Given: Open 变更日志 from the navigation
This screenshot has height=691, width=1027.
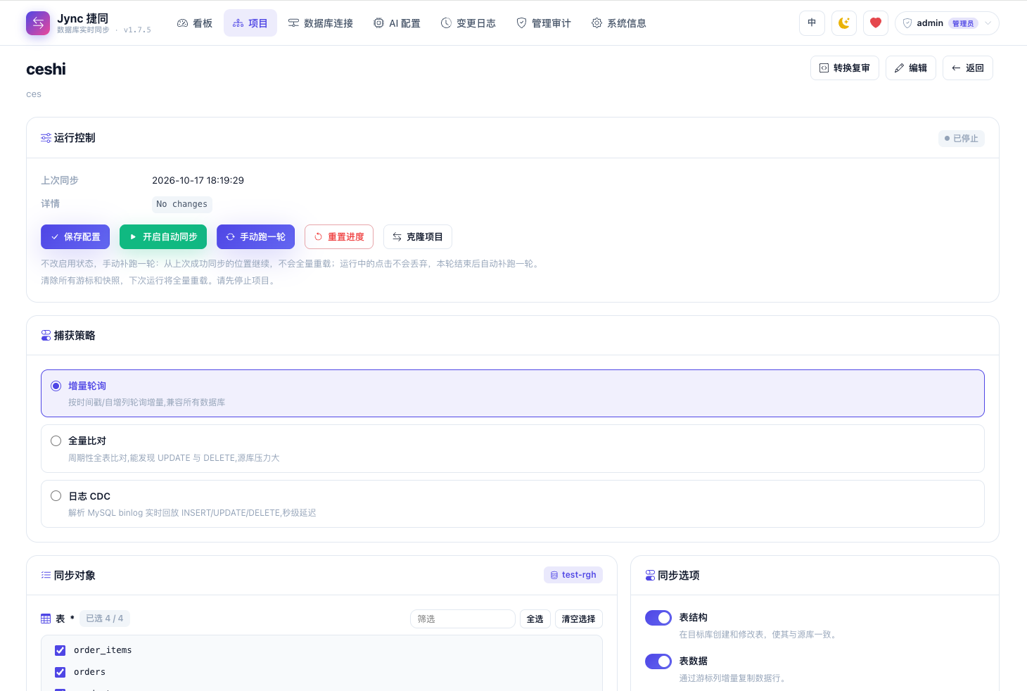Looking at the screenshot, I should (468, 23).
